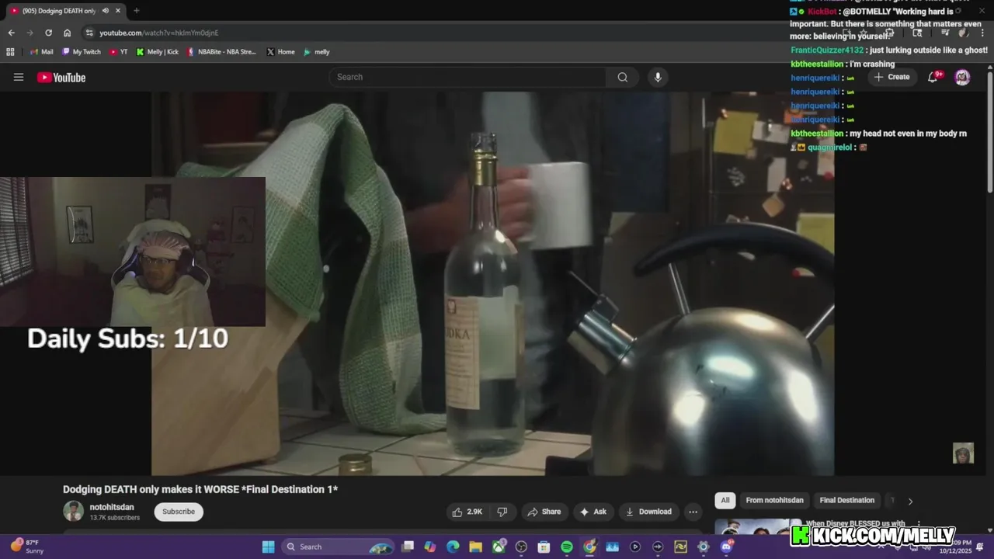The width and height of the screenshot is (994, 559).
Task: Select the All filter chip
Action: coord(725,500)
